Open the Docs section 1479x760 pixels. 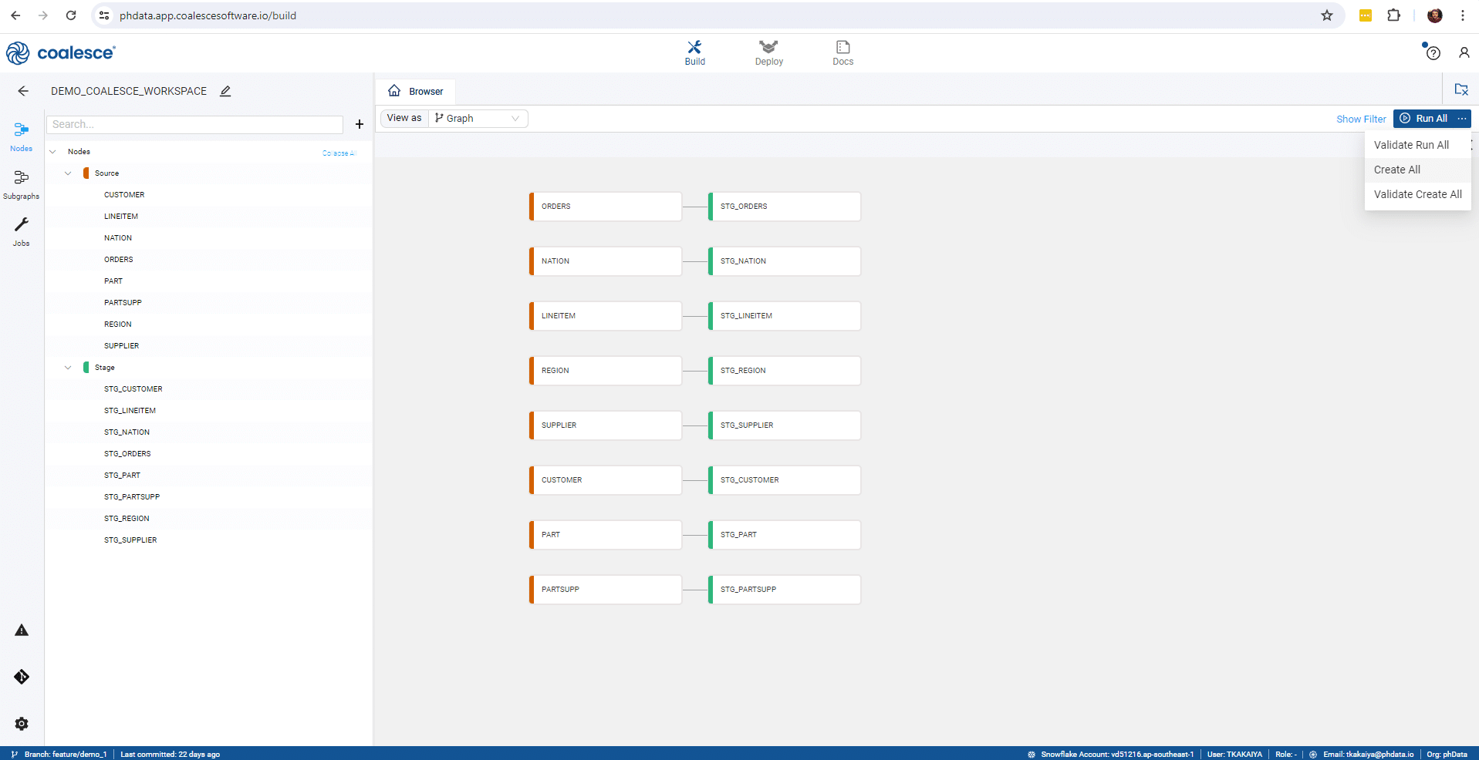coord(842,52)
